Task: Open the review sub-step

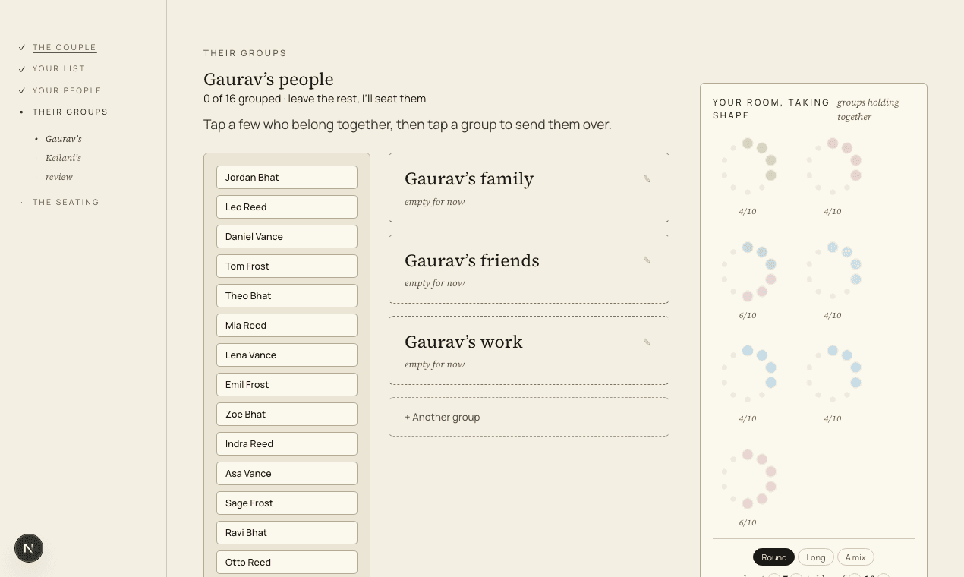Action: 59,177
